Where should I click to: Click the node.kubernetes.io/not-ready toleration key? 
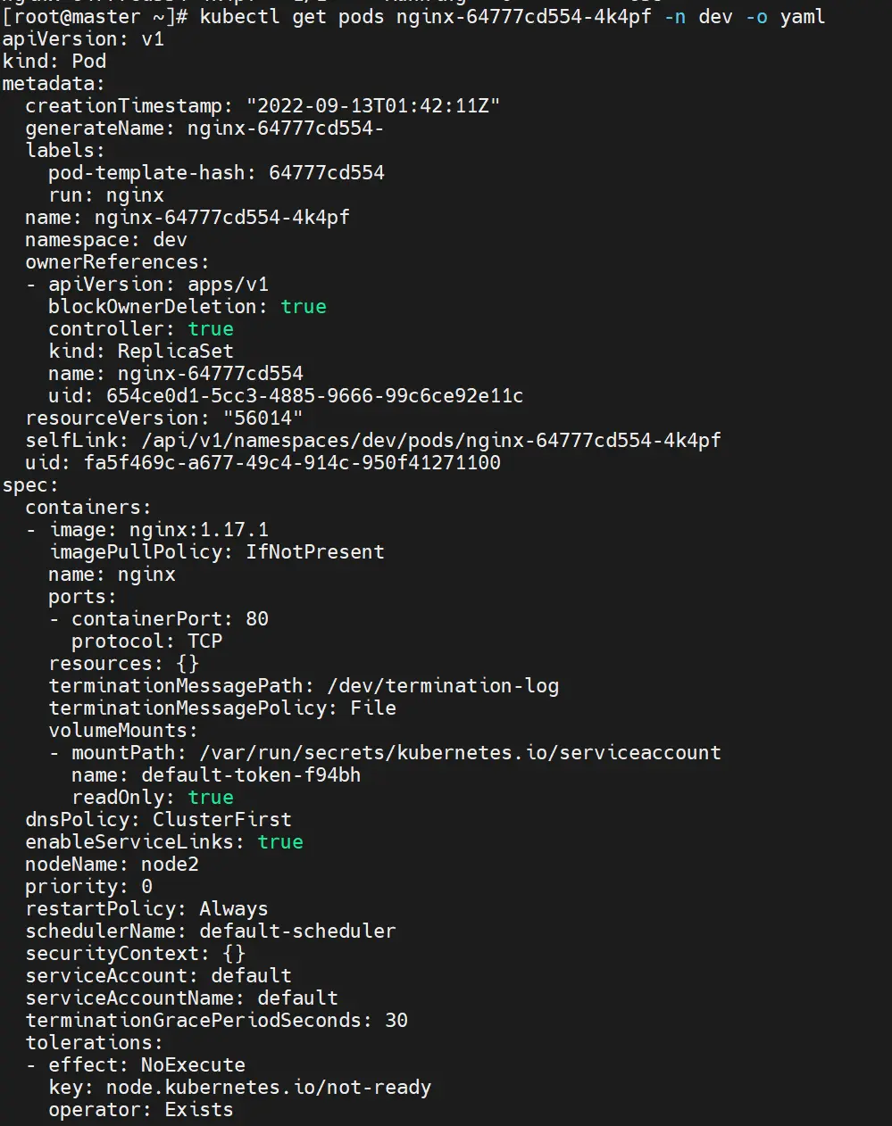point(268,1088)
